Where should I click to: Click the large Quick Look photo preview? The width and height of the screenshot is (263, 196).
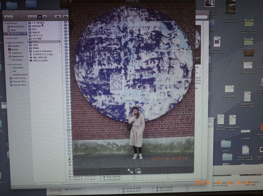pyautogui.click(x=133, y=85)
